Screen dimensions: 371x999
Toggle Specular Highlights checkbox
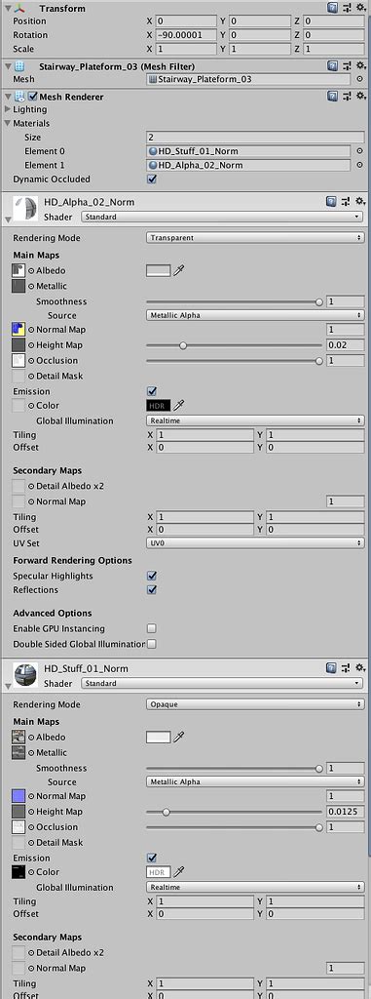point(152,576)
